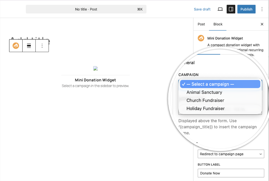Click the Donate Now button label field

coord(231,173)
